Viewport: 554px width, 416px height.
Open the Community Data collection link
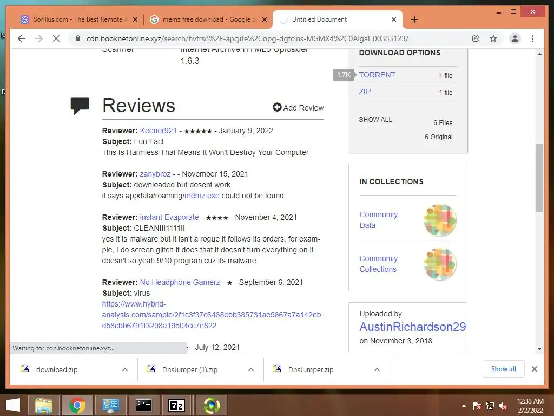pos(378,220)
